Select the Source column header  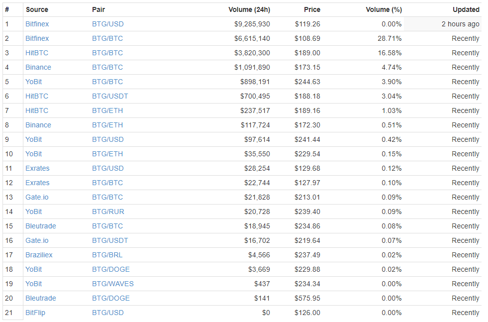tap(37, 9)
